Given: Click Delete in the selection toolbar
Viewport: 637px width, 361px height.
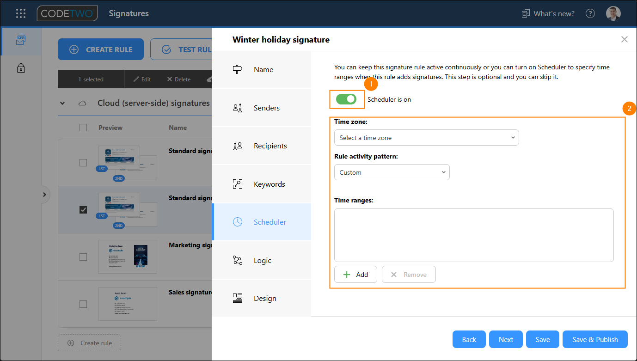Looking at the screenshot, I should click(178, 79).
